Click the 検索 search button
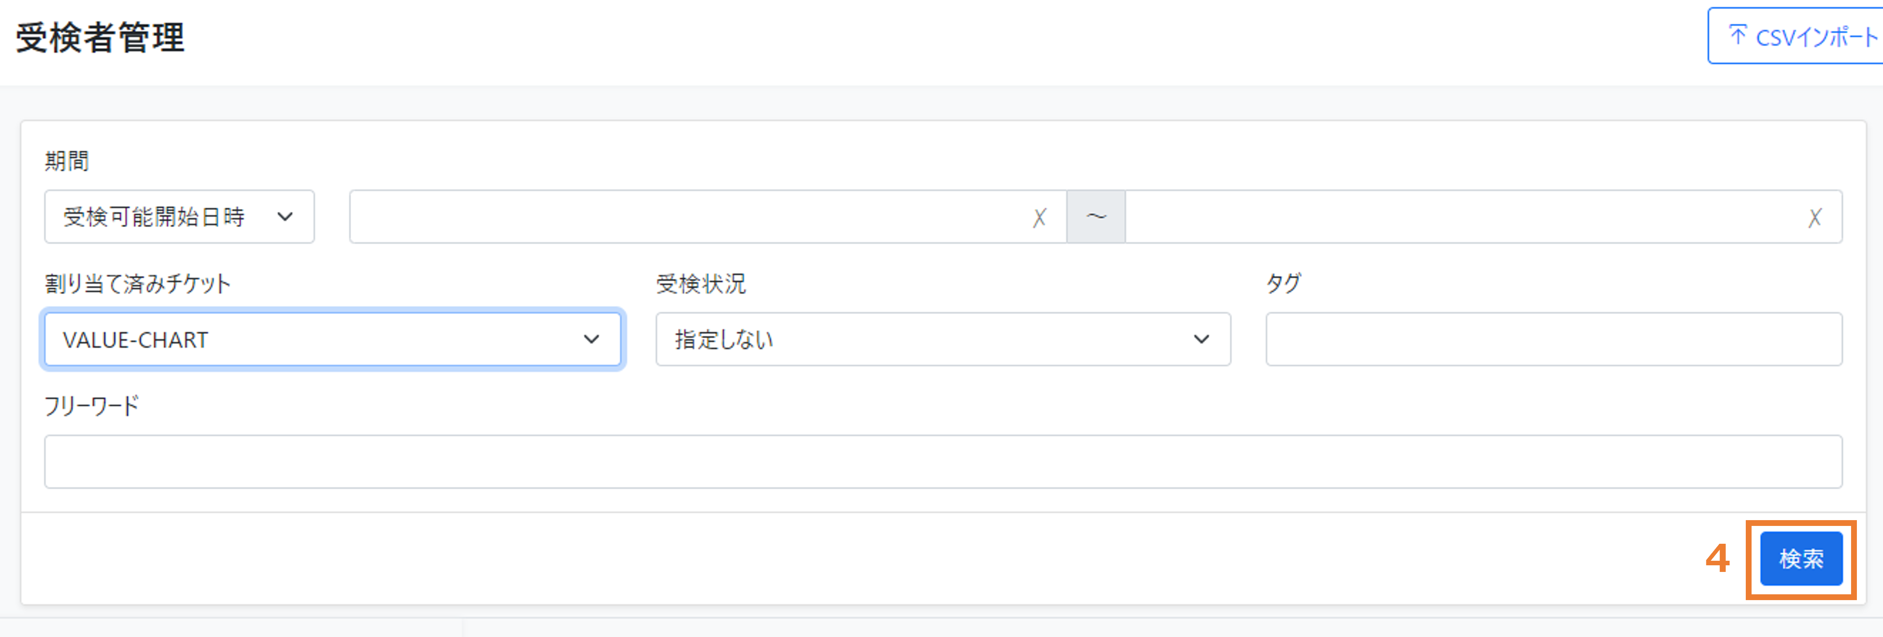 click(1801, 559)
